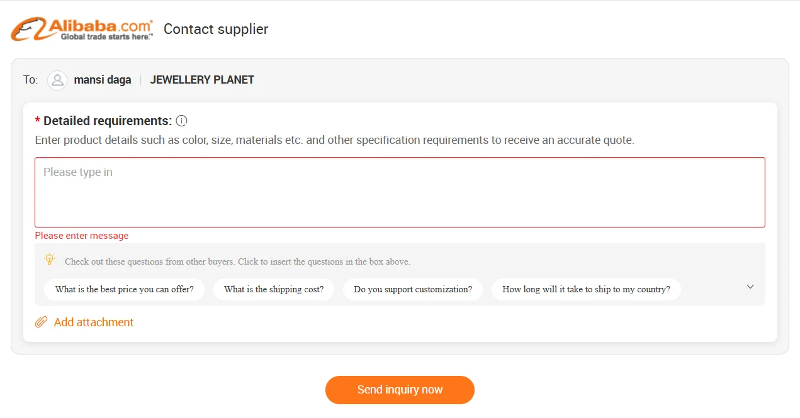800x418 pixels.
Task: Click the Alibaba.com logo
Action: pos(82,29)
